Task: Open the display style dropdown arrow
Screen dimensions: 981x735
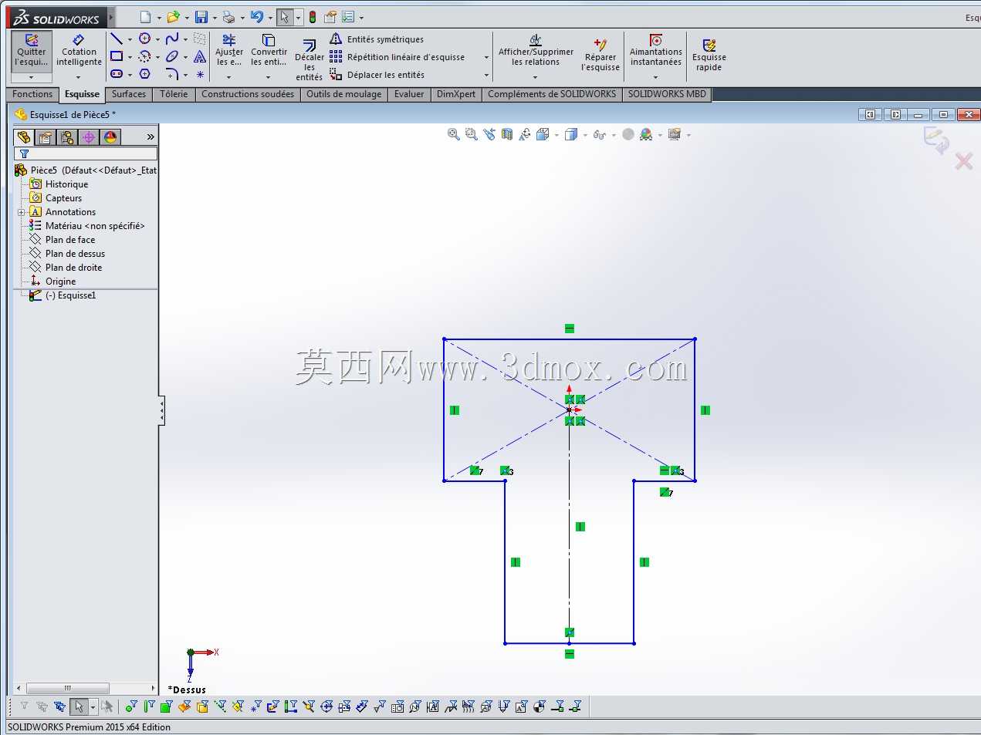Action: [585, 135]
